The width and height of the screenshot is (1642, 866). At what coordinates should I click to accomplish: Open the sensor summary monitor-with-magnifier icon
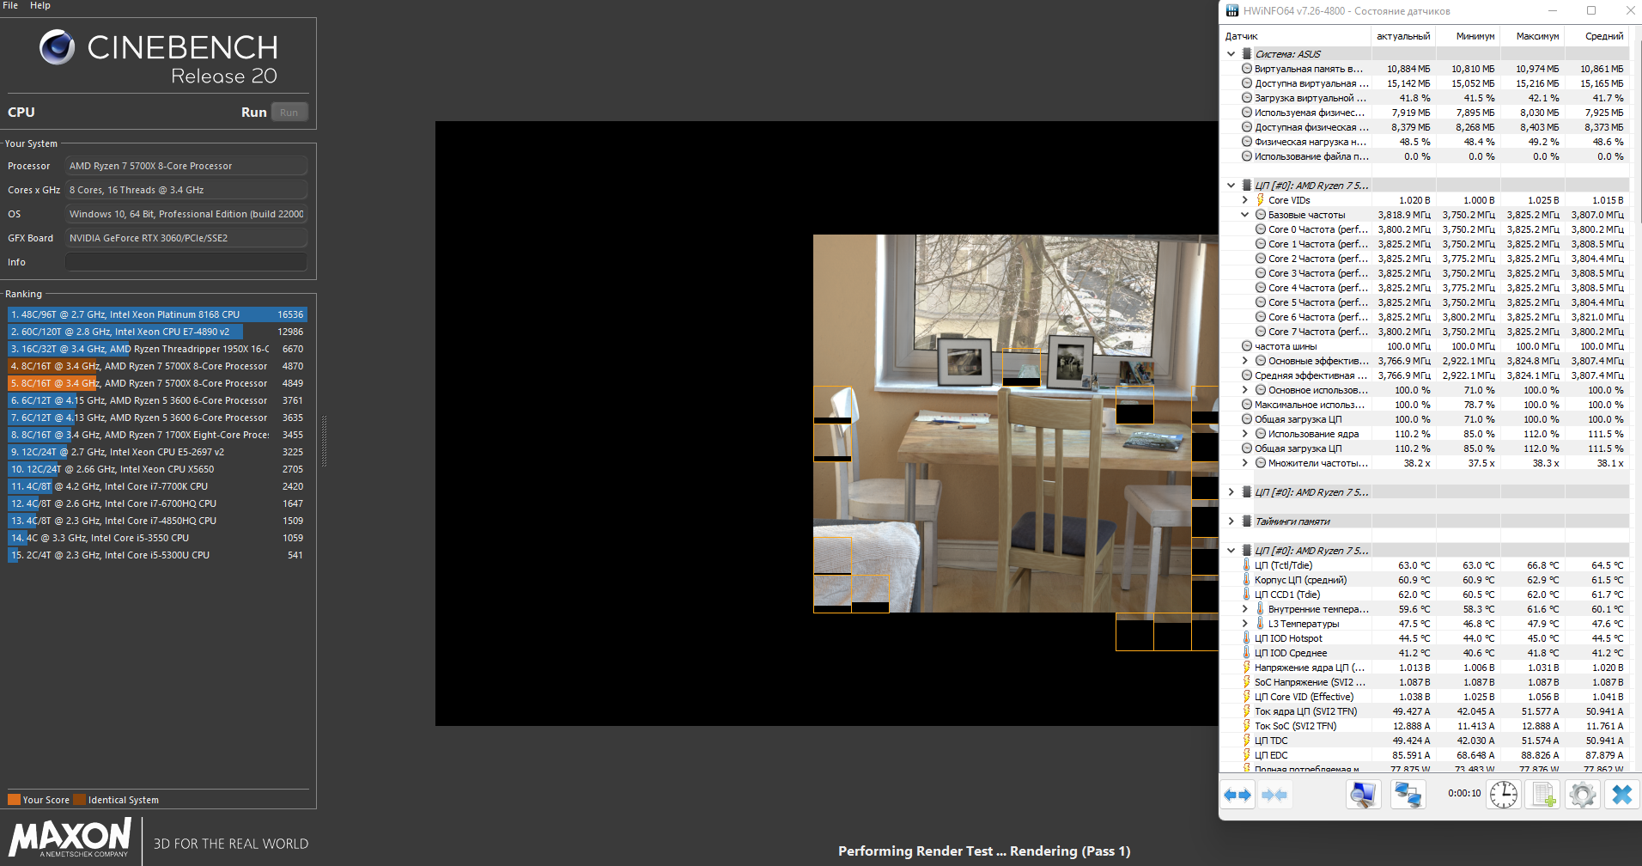[1363, 795]
